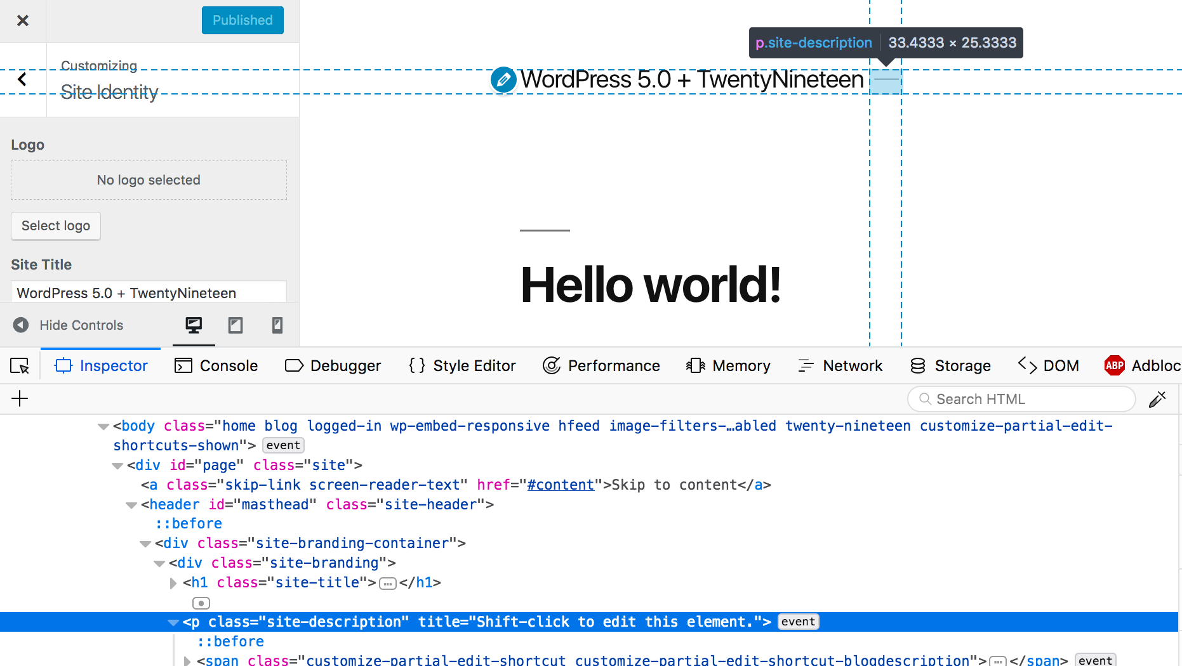Open the WordPress 5.0 + TwentyNineteen title link
This screenshot has width=1182, height=666.
(692, 79)
